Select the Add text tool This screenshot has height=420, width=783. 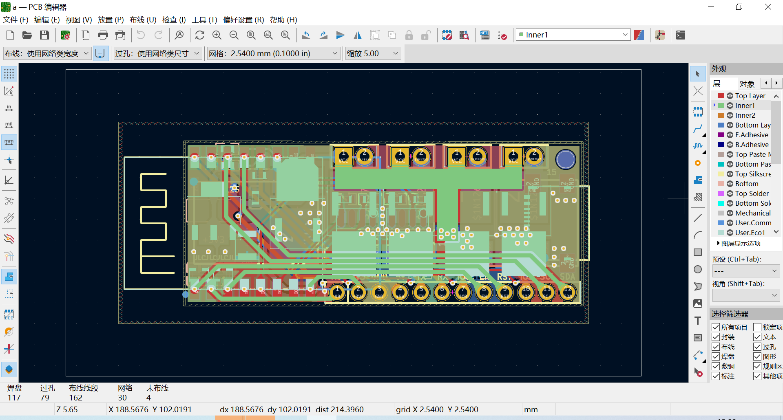pyautogui.click(x=698, y=321)
